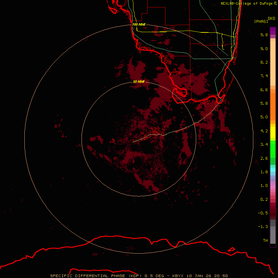This screenshot has height=278, width=278.
Task: Click the DKD units label
Action: [272, 19]
